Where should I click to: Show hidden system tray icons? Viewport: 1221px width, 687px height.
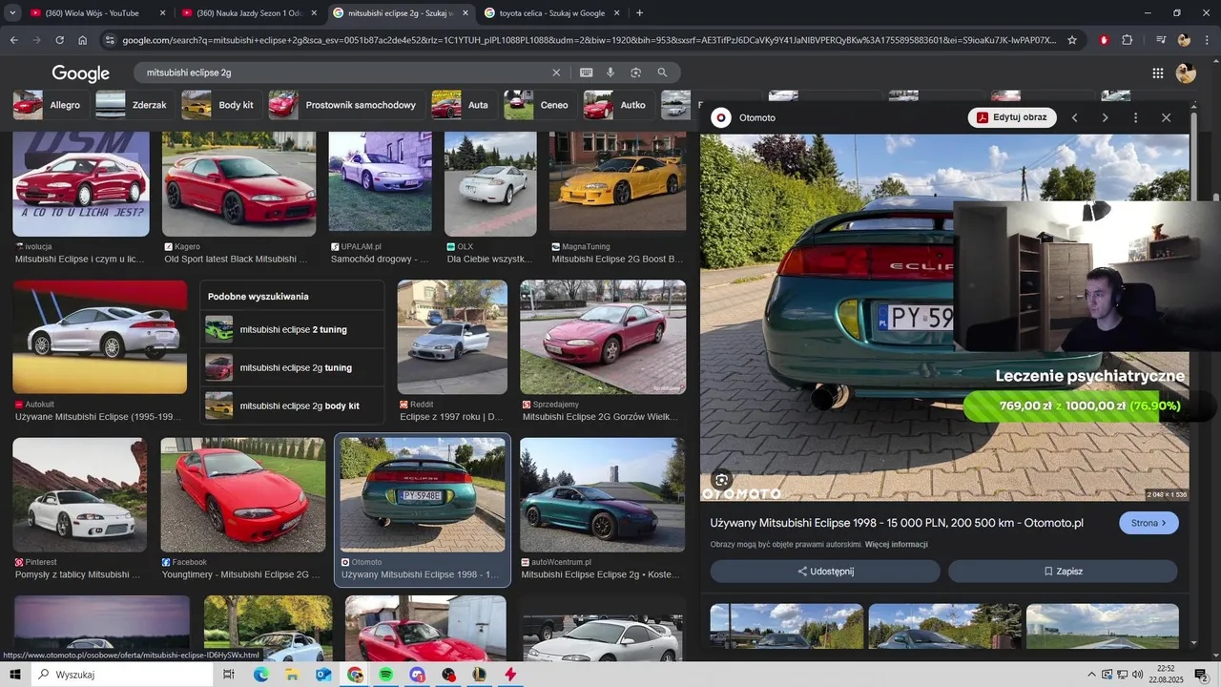pos(1092,675)
